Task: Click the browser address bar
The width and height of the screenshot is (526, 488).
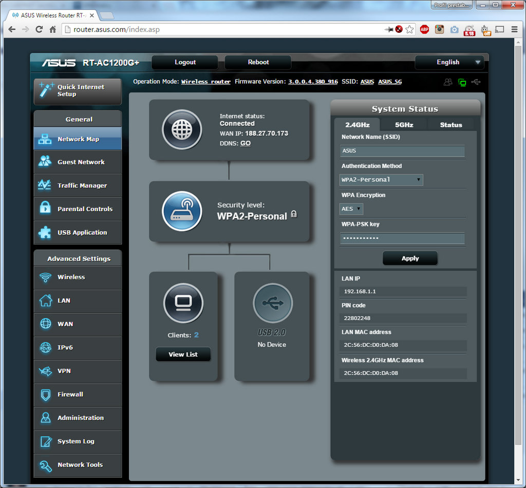Action: (221, 29)
